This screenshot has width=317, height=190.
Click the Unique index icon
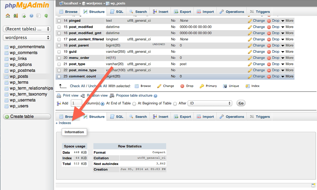pos(225,86)
